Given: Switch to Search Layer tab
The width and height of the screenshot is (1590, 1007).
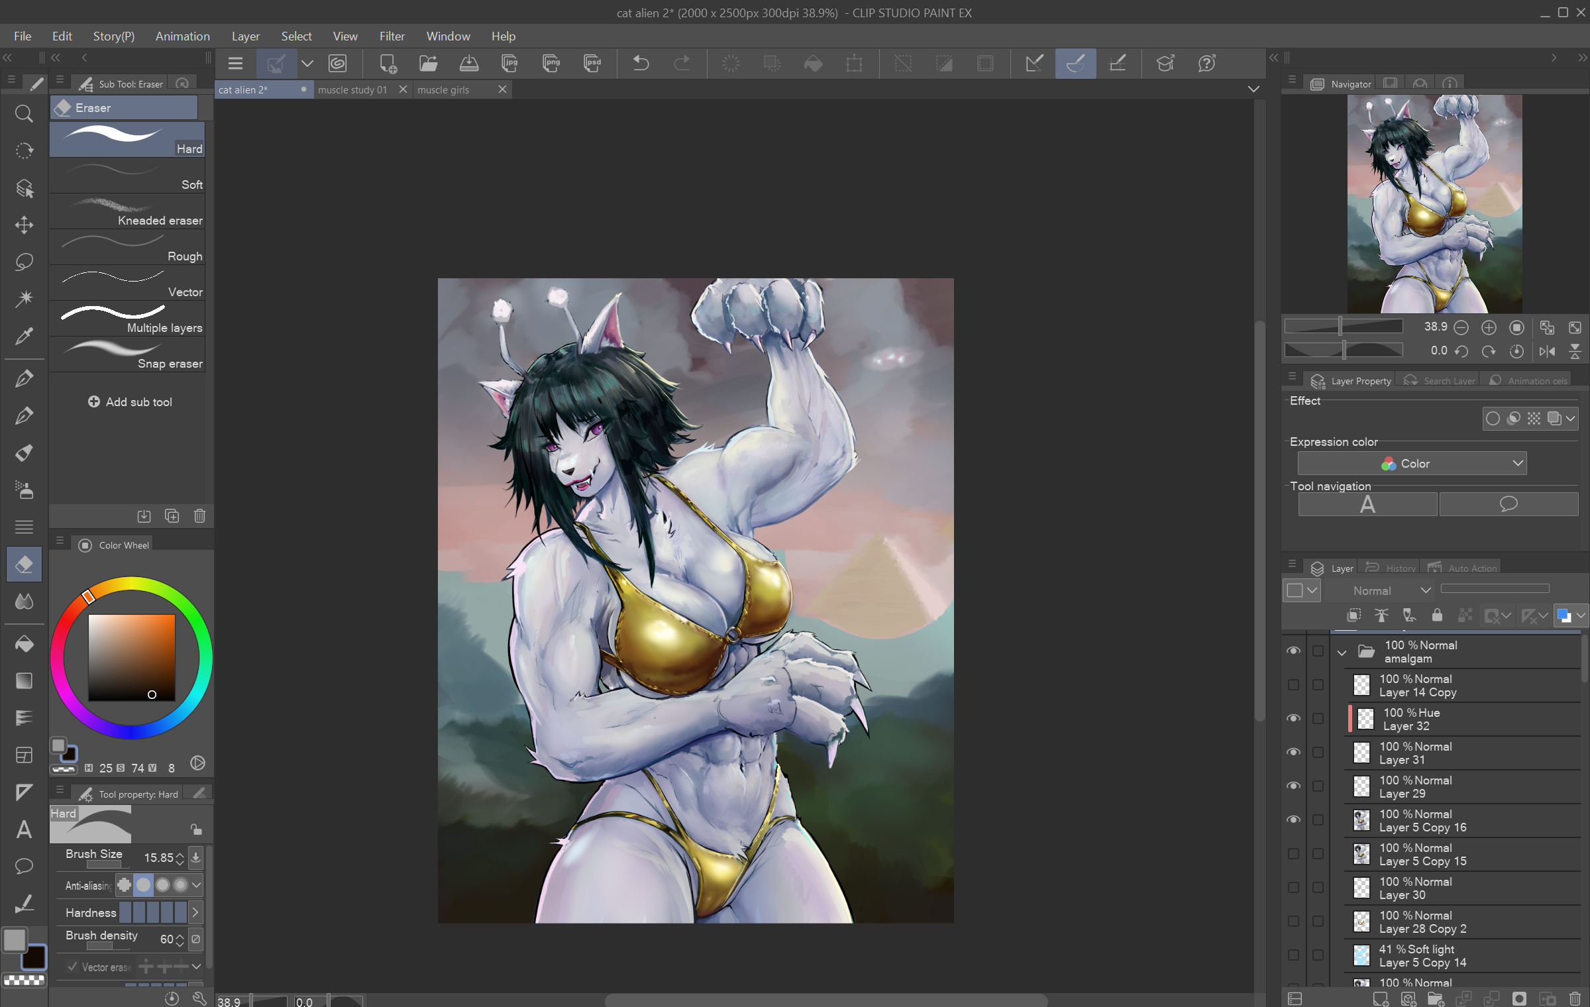Looking at the screenshot, I should 1440,381.
